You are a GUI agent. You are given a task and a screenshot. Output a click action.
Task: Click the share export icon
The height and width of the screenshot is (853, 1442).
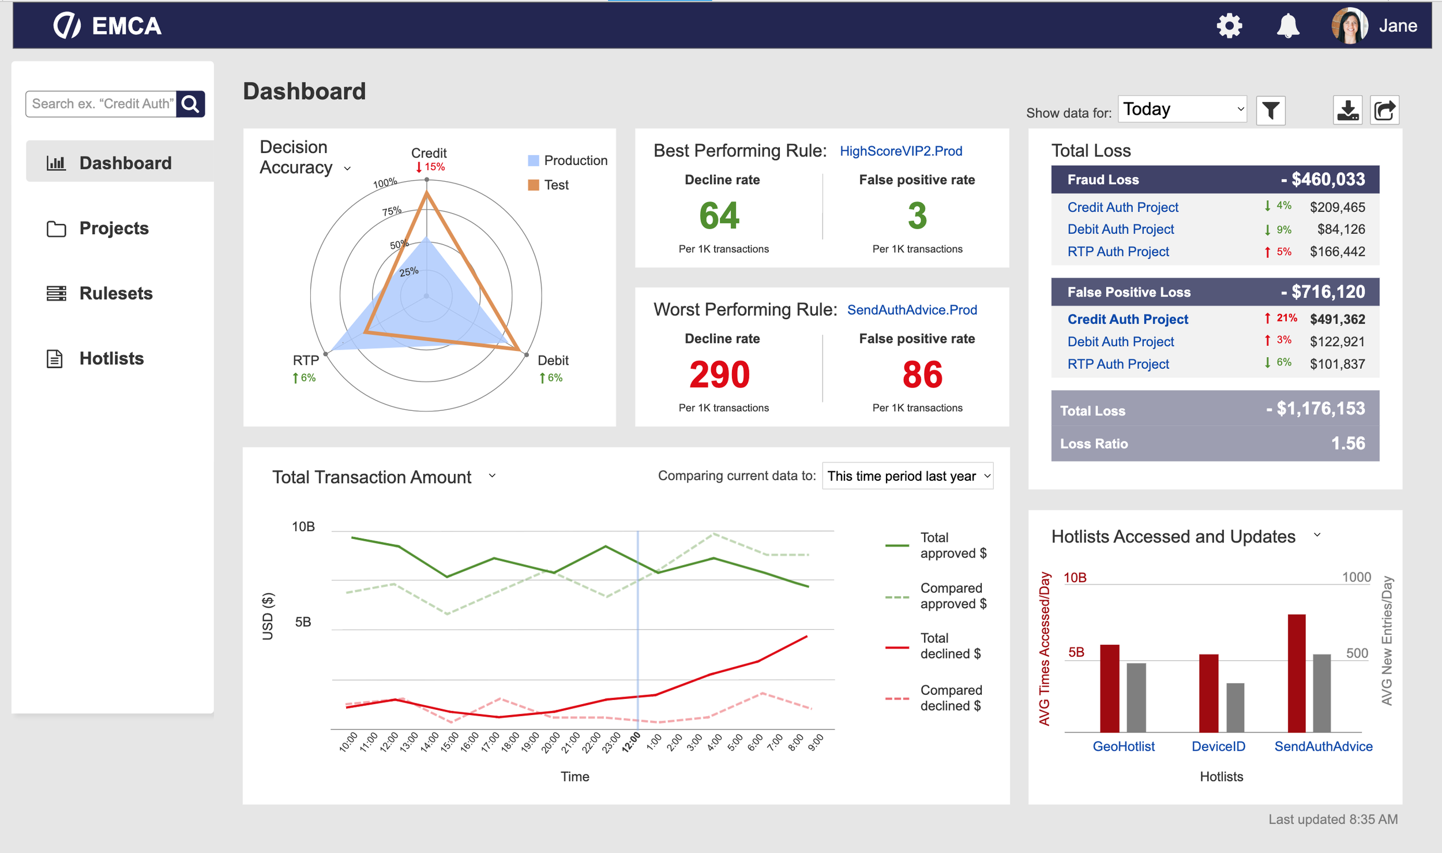point(1384,110)
